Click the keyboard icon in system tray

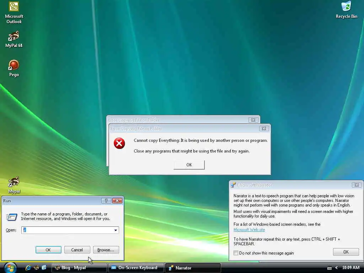pos(329,268)
